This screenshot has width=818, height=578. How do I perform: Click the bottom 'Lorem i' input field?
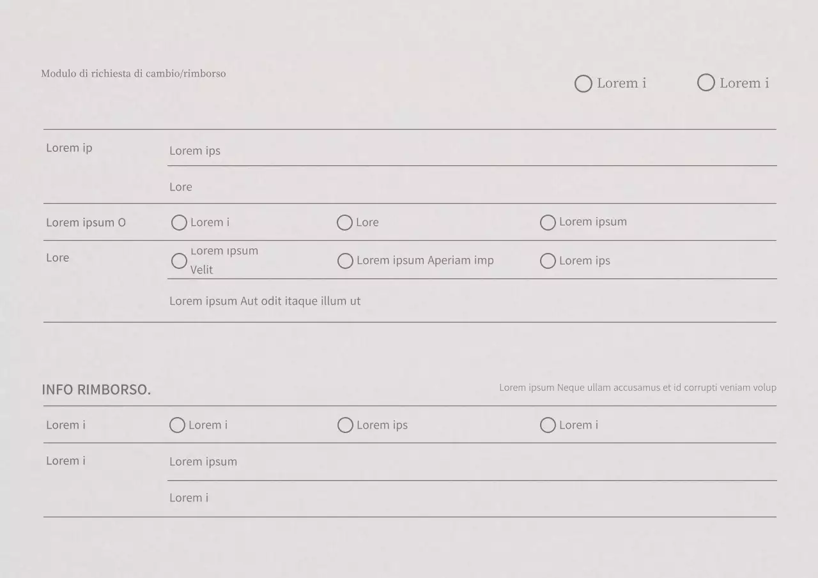point(472,498)
